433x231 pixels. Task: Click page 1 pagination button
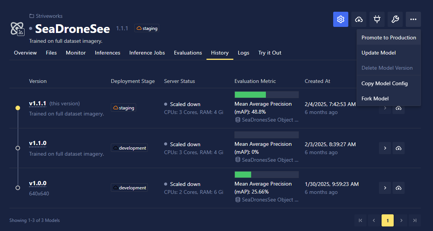(388, 220)
